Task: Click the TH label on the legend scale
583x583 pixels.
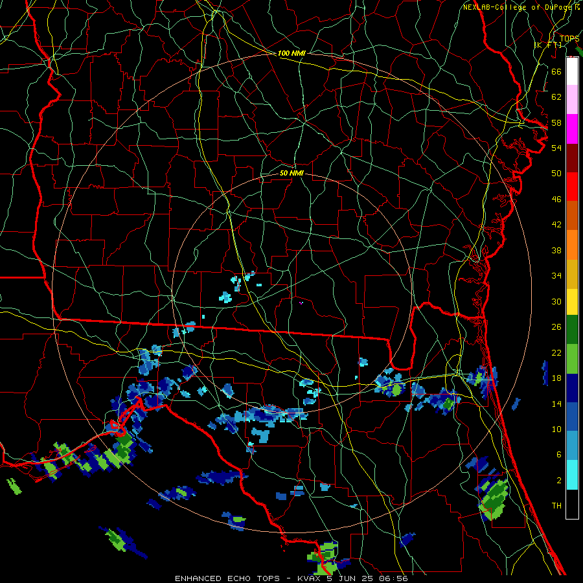Action: pyautogui.click(x=556, y=506)
